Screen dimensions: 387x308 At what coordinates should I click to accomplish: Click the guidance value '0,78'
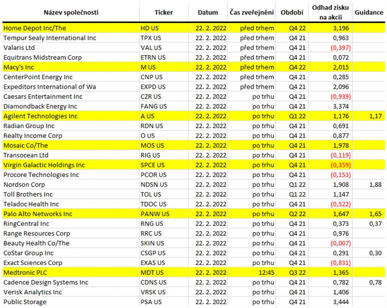pyautogui.click(x=376, y=283)
